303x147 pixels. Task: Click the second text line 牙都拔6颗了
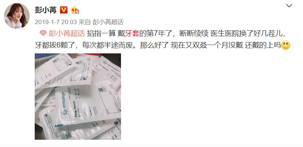coord(158,45)
